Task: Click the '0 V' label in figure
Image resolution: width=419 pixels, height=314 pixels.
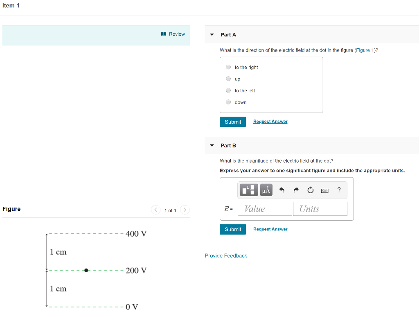Action: pyautogui.click(x=132, y=307)
